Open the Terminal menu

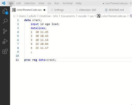(67, 3)
